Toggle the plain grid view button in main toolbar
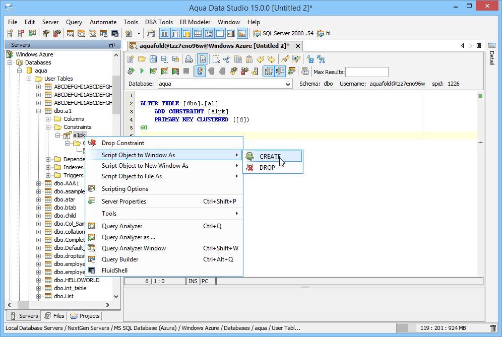 click(198, 33)
